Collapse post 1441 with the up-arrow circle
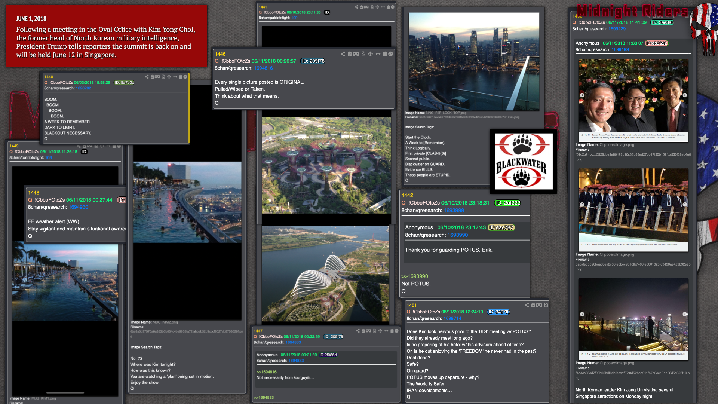This screenshot has width=718, height=404. pyautogui.click(x=393, y=7)
